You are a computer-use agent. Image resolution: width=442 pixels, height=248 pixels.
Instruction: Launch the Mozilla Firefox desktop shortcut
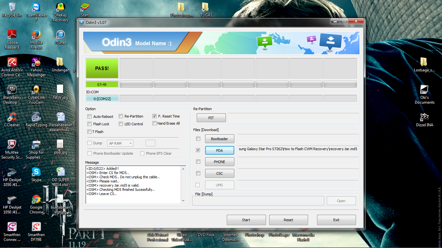36,39
